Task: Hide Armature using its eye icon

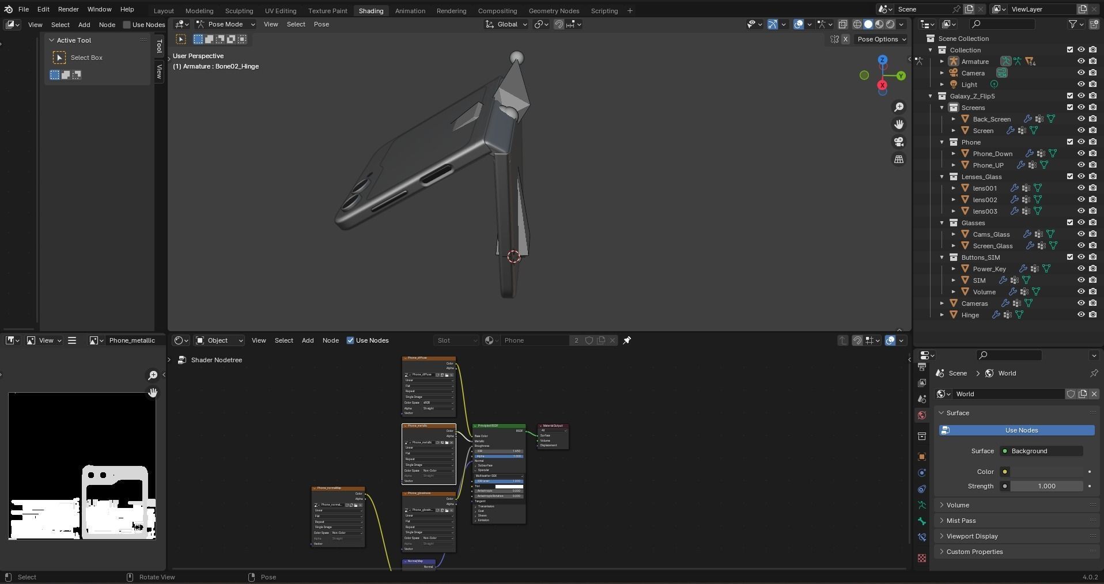Action: 1081,62
